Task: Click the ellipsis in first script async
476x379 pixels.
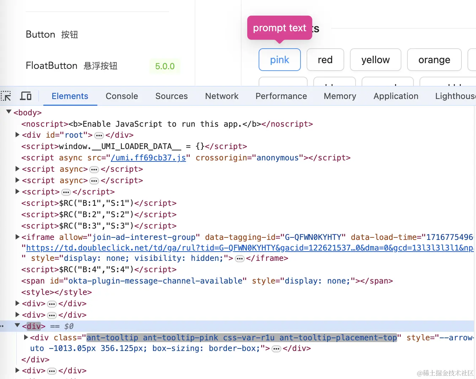Action: pyautogui.click(x=94, y=169)
